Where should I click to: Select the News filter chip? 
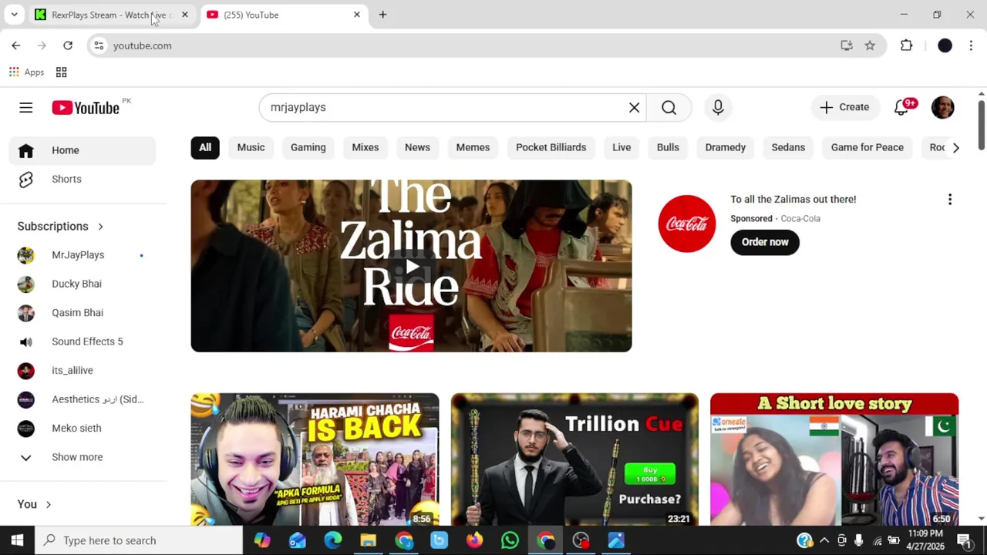click(417, 147)
